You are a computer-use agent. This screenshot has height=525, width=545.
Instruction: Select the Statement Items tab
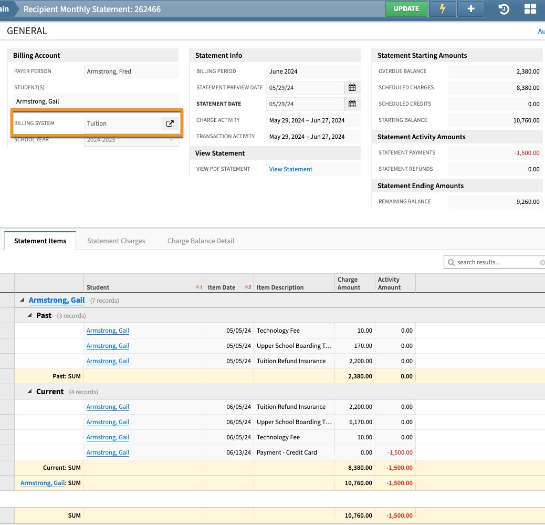40,241
